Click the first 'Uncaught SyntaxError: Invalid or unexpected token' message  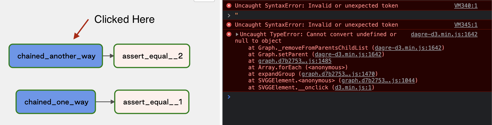316,6
